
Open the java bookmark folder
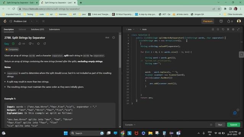[x=82, y=14]
